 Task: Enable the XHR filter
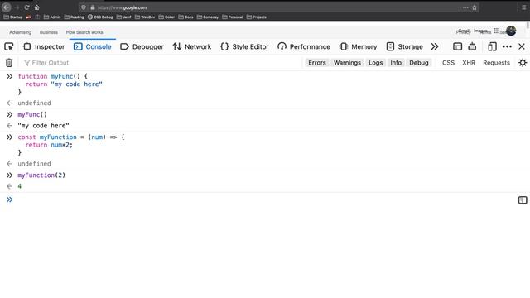tap(469, 63)
